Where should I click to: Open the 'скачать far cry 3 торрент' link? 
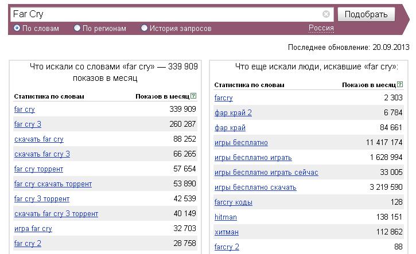pos(56,214)
